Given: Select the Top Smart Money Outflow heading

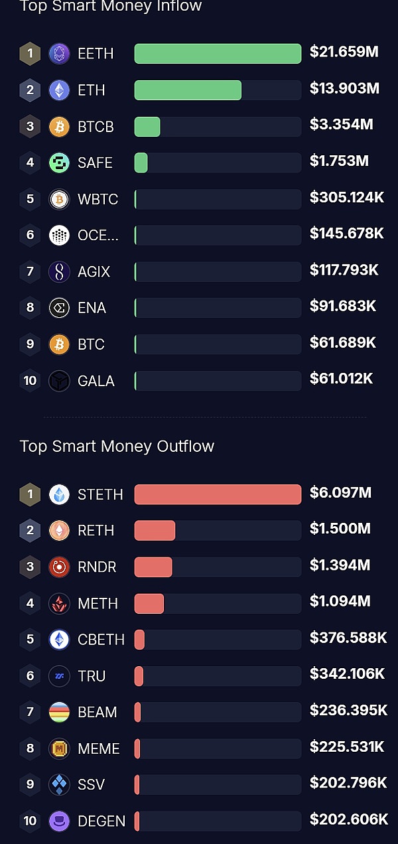Looking at the screenshot, I should (x=117, y=446).
